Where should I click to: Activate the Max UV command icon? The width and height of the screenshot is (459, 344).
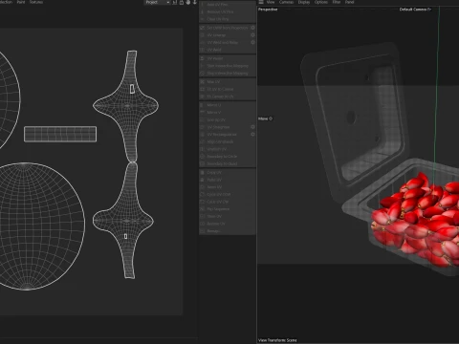click(202, 82)
